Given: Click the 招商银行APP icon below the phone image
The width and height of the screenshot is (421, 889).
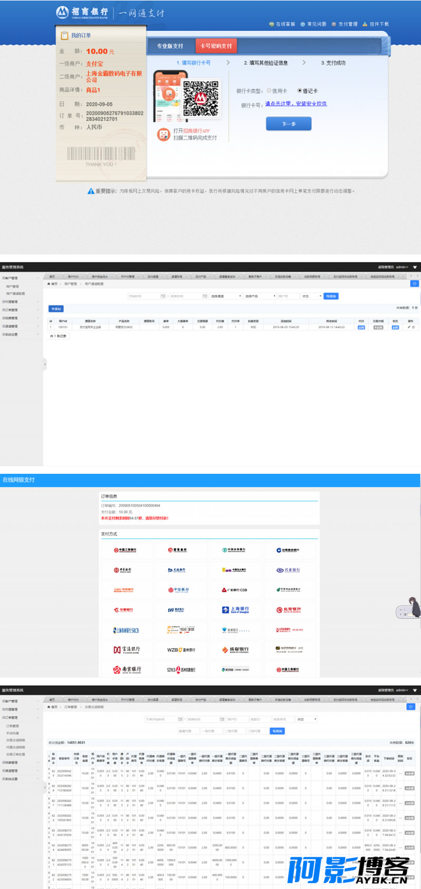Looking at the screenshot, I should click(x=164, y=134).
